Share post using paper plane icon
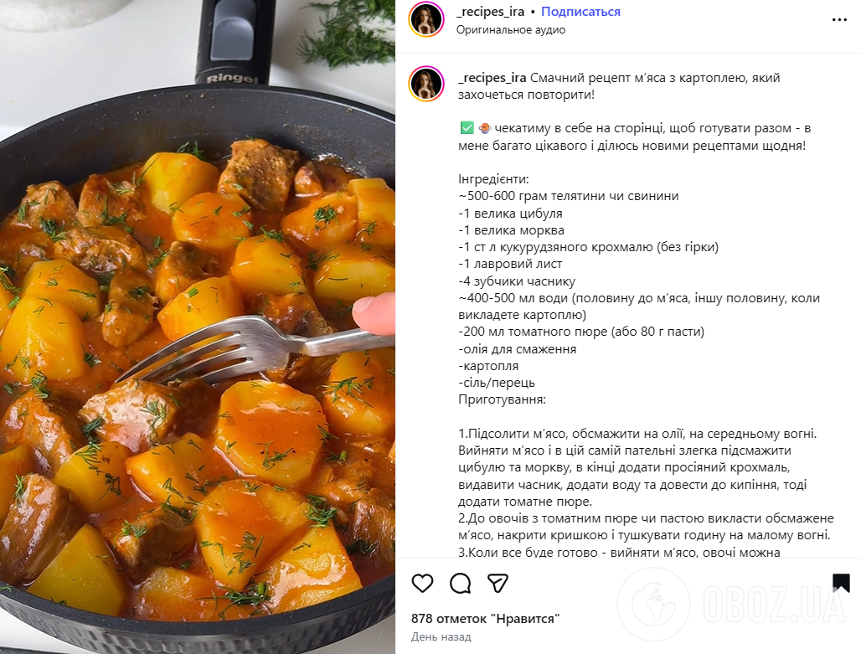The height and width of the screenshot is (654, 861). [498, 583]
